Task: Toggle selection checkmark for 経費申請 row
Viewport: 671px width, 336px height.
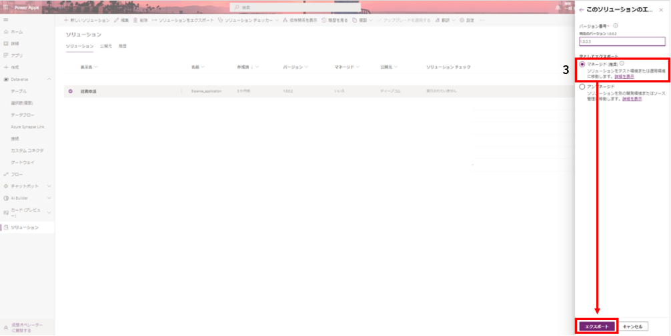Action: tap(71, 91)
